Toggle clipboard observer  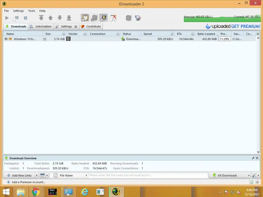(85, 18)
